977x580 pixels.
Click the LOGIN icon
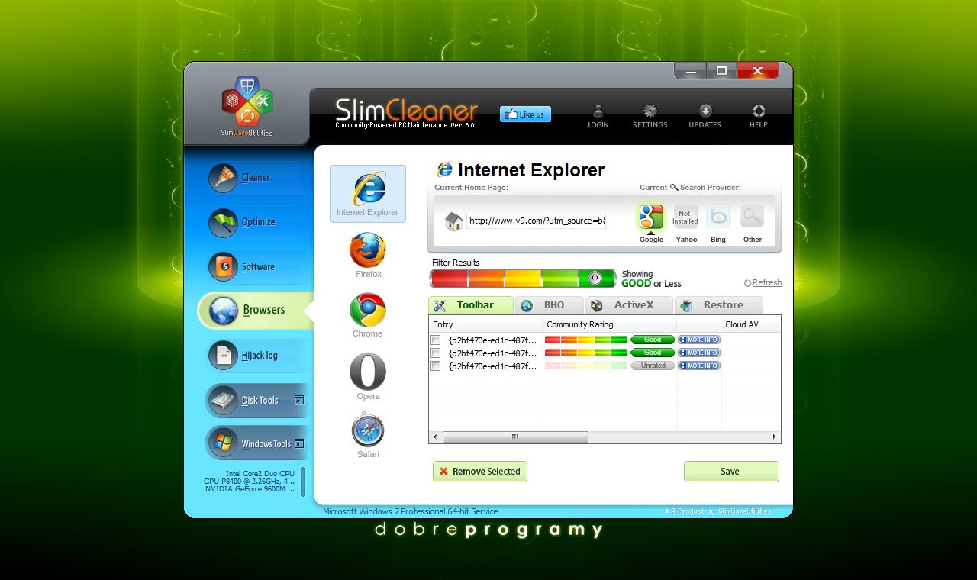[598, 116]
